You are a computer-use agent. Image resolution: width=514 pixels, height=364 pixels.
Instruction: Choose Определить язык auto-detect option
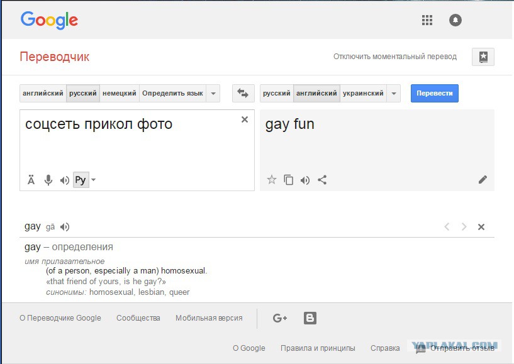[x=173, y=94]
